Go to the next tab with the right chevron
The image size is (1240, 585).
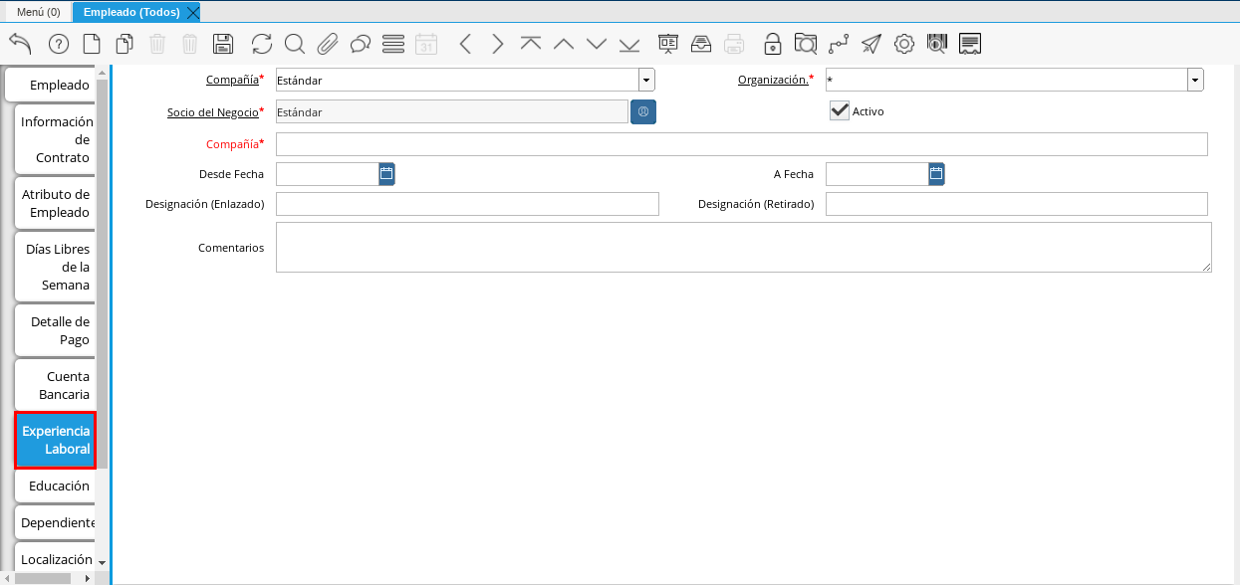(498, 44)
